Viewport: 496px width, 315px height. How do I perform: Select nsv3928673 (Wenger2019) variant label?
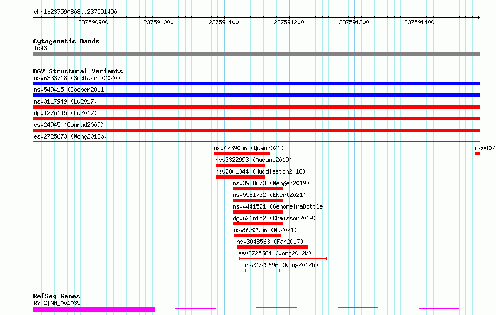(271, 183)
